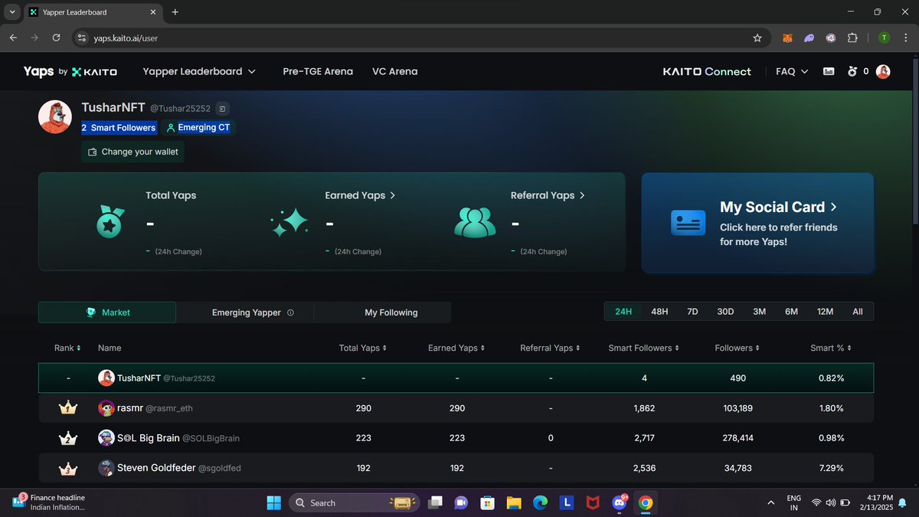Click the social card ID icon
Viewport: 919px width, 517px height.
tap(688, 223)
